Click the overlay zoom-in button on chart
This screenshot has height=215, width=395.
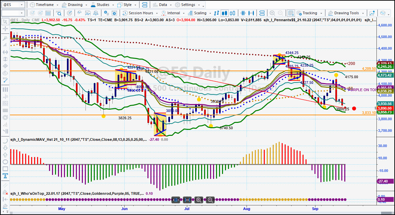198,200
